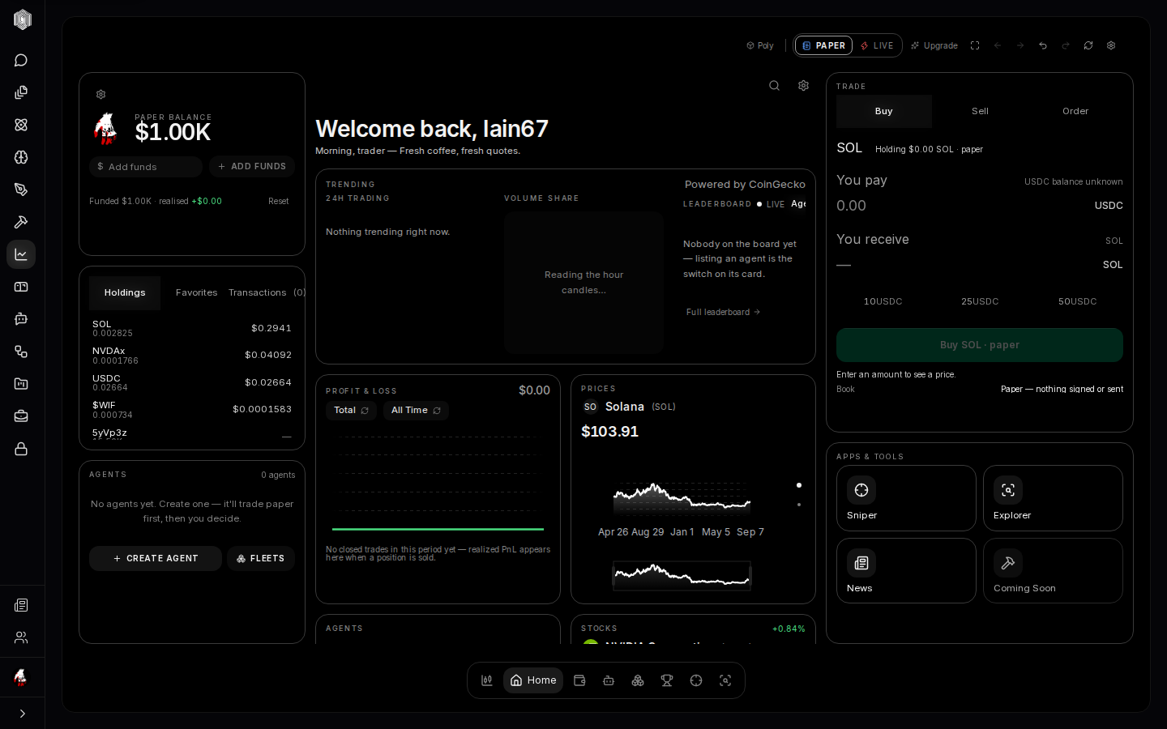Open the robot chat icon in sidebar
Viewport: 1167px width, 729px height.
[x=21, y=319]
